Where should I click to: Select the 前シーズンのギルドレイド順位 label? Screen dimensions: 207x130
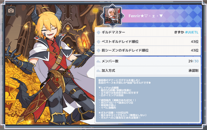point(125,50)
